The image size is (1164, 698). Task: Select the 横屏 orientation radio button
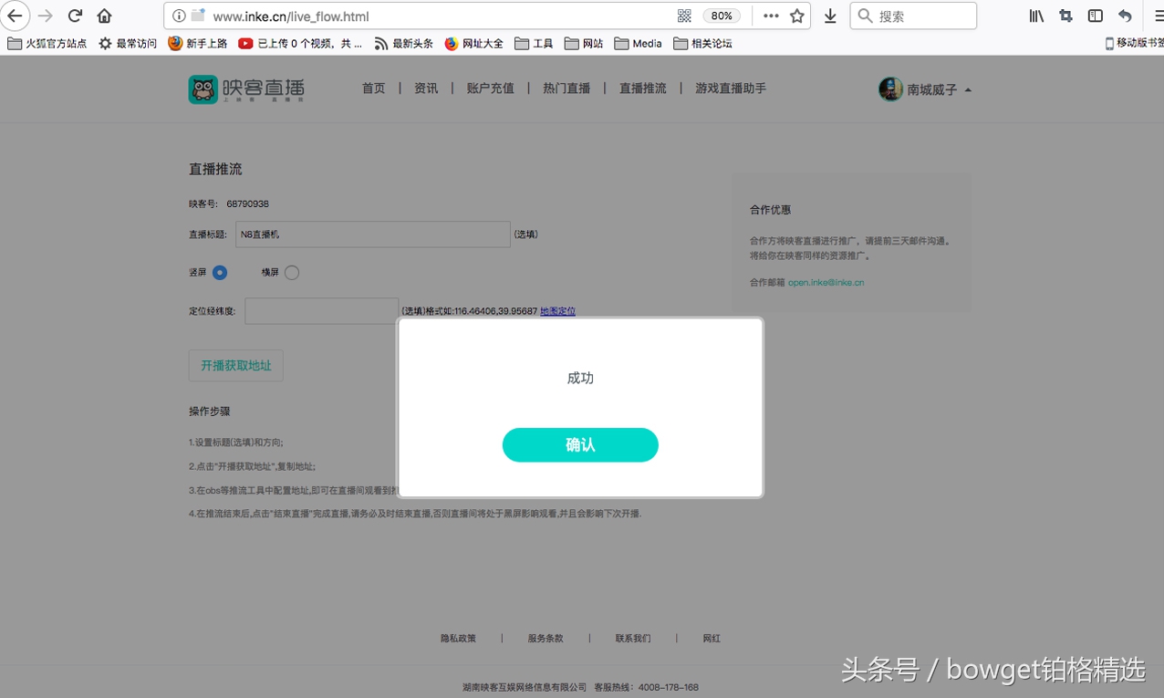click(x=291, y=272)
